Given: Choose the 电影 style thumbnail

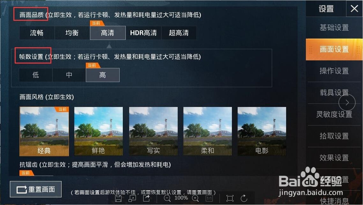Looking at the screenshot, I should (262, 131).
